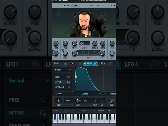This screenshot has height=126, width=168.
Task: Click previous arrow under the Warp 1 OFF box
Action: (81, 55)
